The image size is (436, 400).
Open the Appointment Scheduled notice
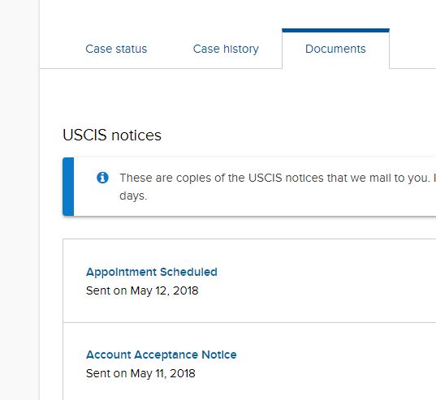(x=152, y=272)
